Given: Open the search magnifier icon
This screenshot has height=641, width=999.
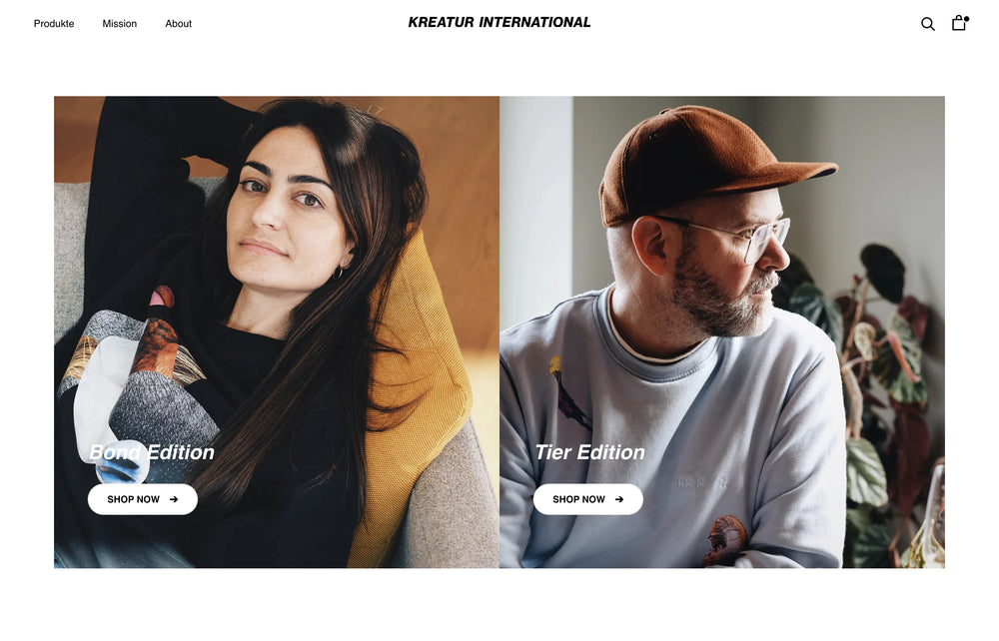Looking at the screenshot, I should (928, 24).
